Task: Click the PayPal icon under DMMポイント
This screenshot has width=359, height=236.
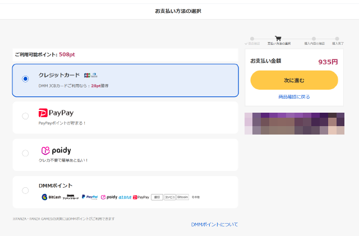Action: pyautogui.click(x=90, y=197)
